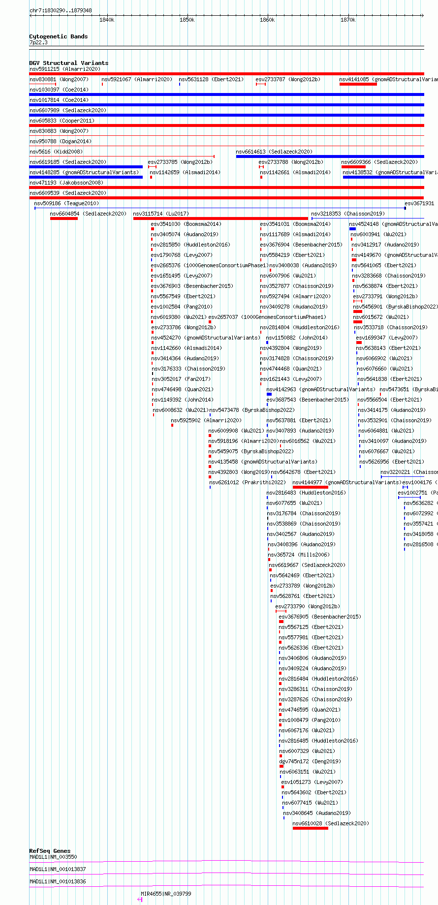Open the nsv3115714 (Lu2017) variant
Screen dimensions: 438x905
tap(161, 214)
